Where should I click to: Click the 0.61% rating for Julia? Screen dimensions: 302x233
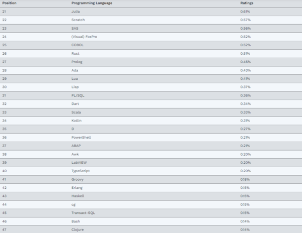[x=245, y=11]
